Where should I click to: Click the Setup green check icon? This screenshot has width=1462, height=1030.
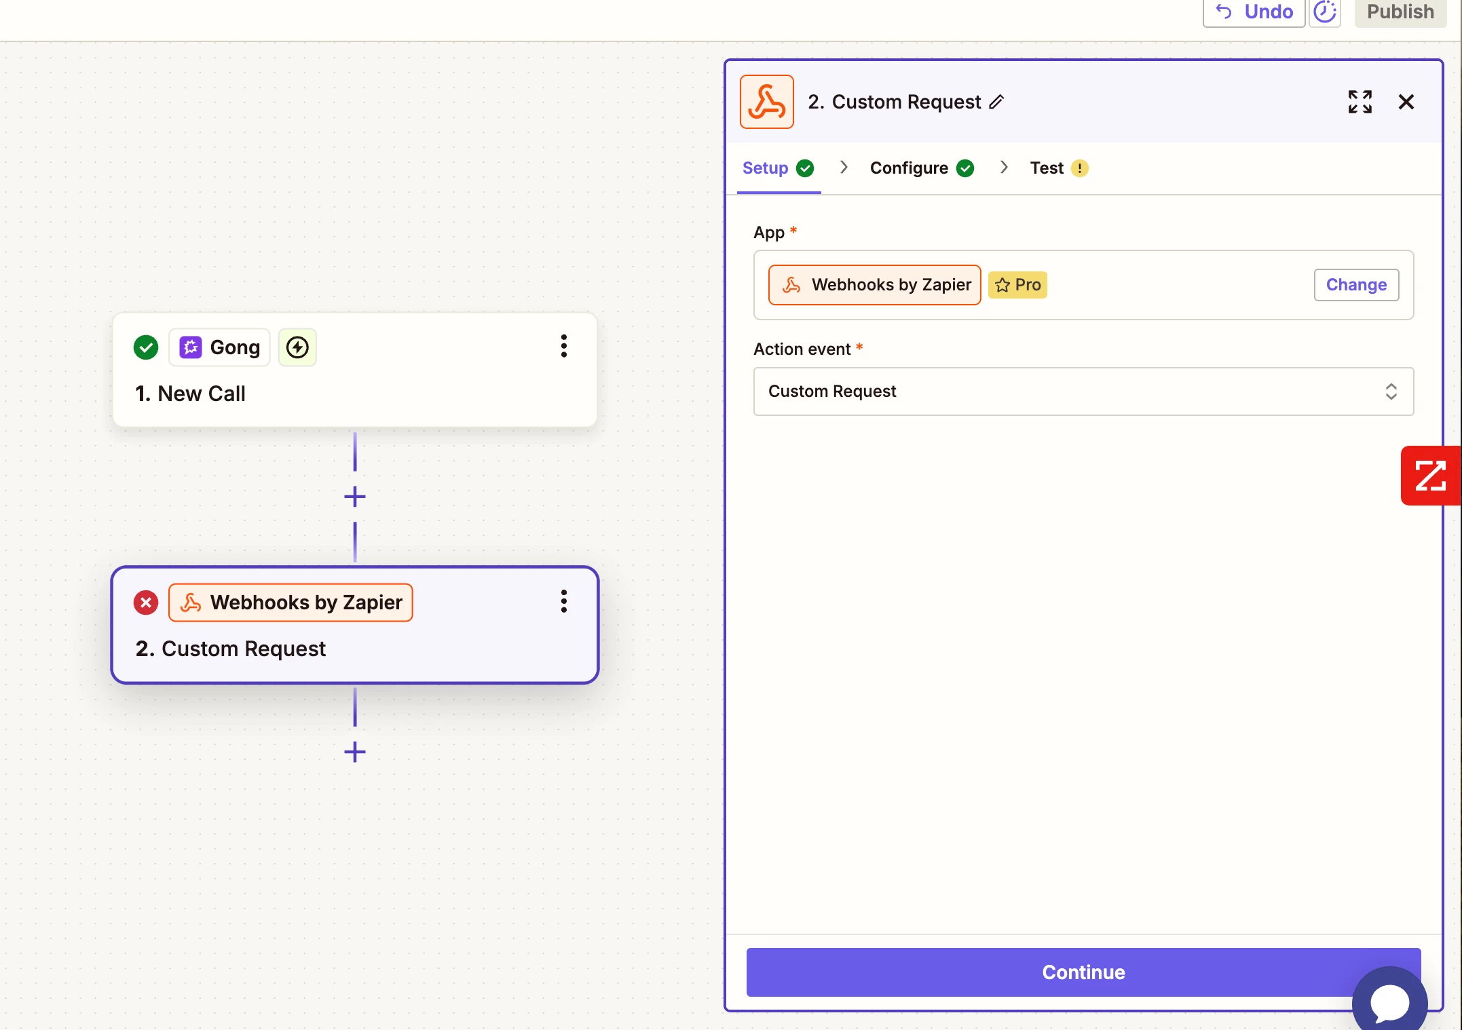click(805, 168)
